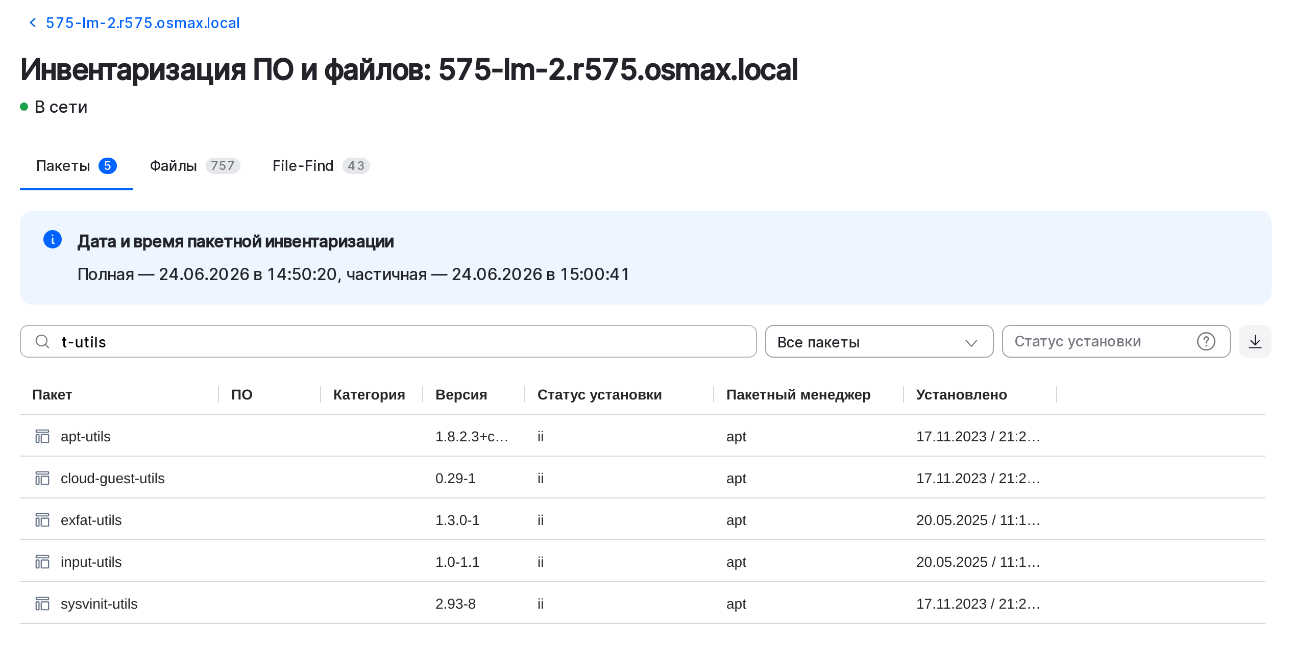Switch to the Файлы tab
1292x651 pixels.
[x=194, y=166]
